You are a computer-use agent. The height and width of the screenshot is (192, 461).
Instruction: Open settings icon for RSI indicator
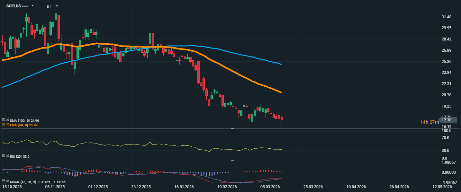[4, 156]
